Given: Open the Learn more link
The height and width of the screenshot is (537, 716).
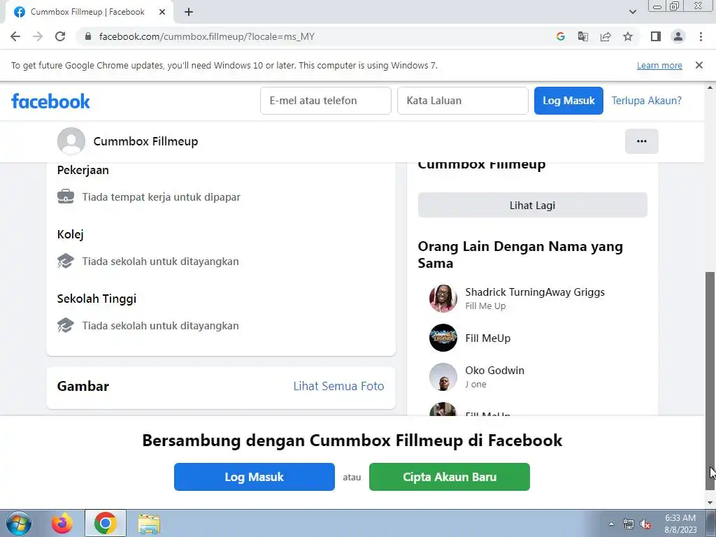Looking at the screenshot, I should point(659,65).
